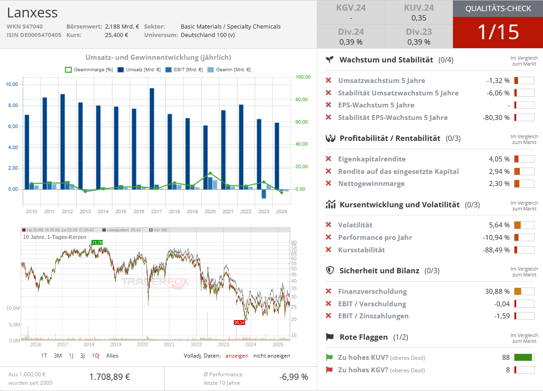
Task: Click the red X next to Volatilität
Action: (329, 225)
